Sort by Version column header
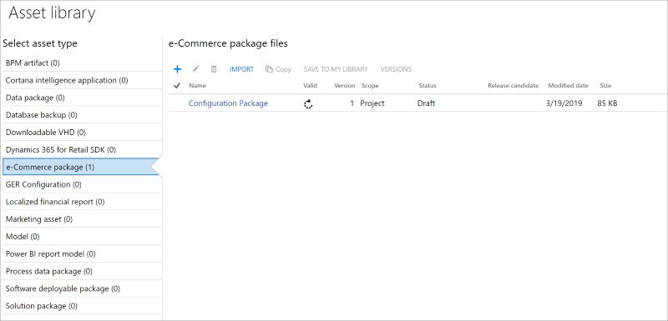Viewport: 668px width, 321px height. pyautogui.click(x=344, y=85)
